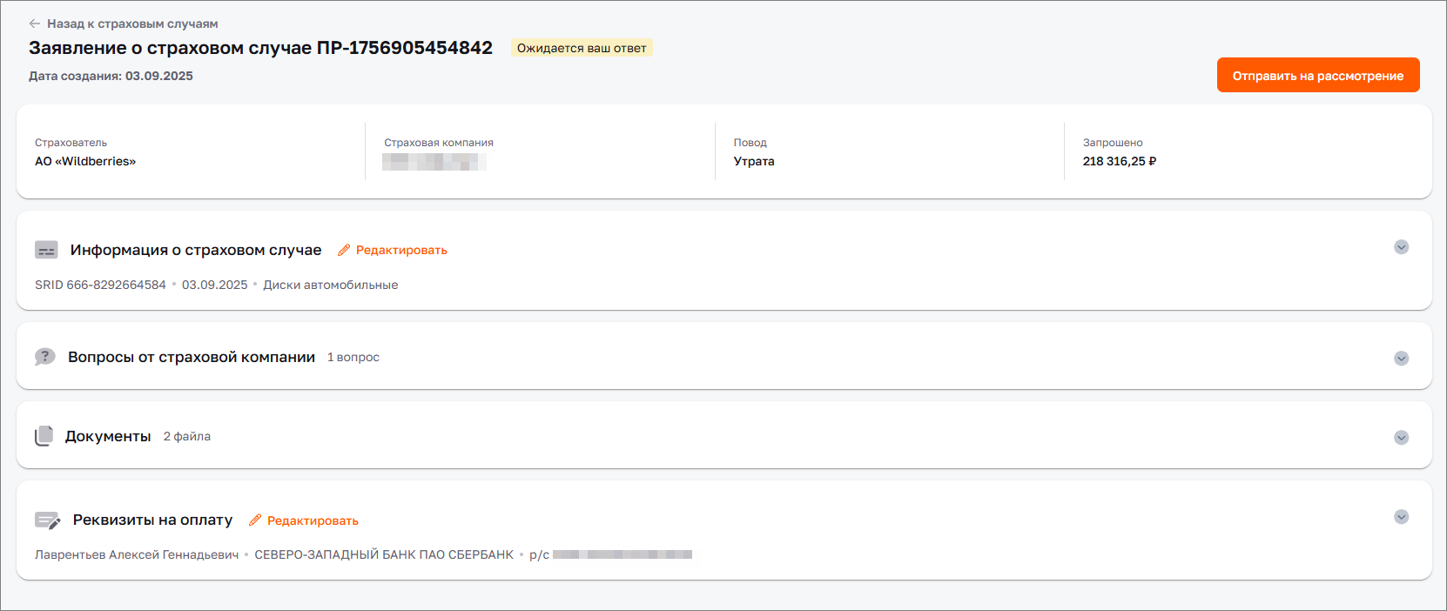Click the Ожидается ваш ответ status badge
The width and height of the screenshot is (1447, 611).
click(x=582, y=48)
